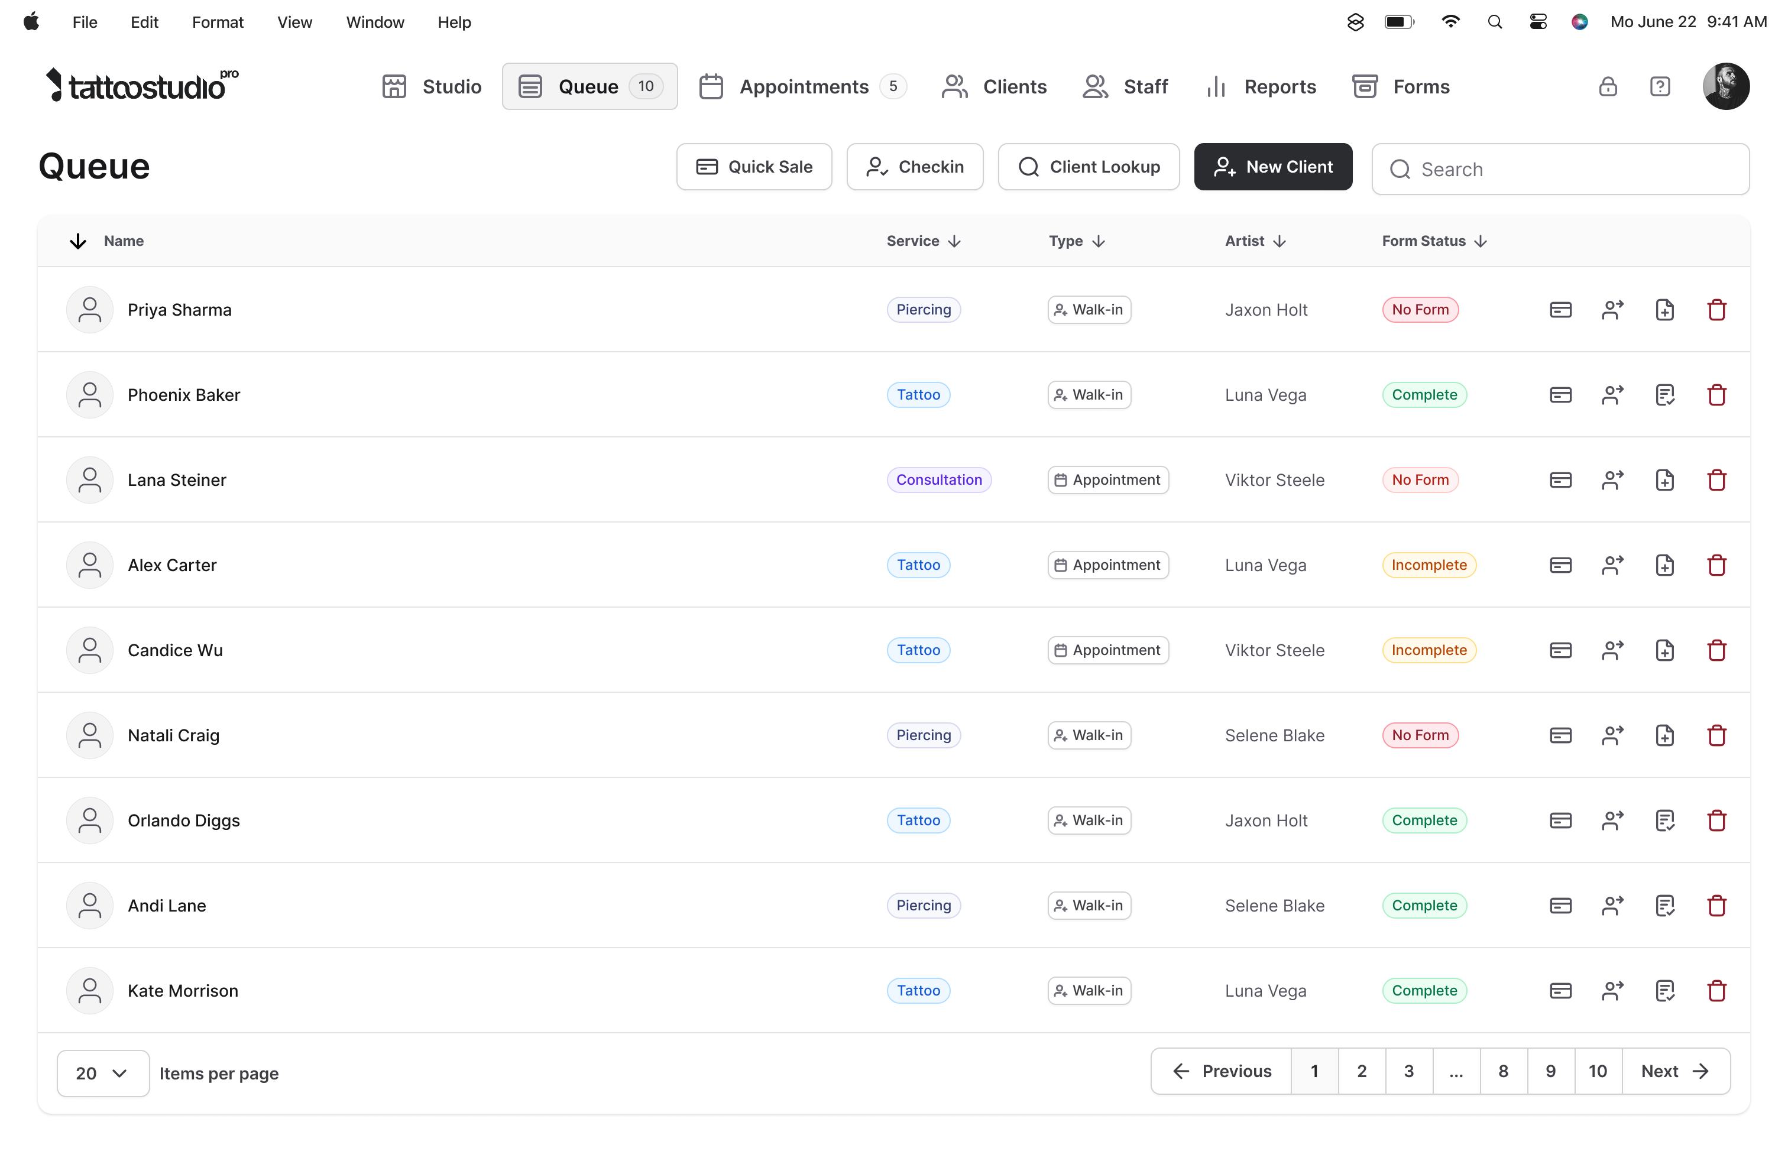Image resolution: width=1788 pixels, height=1161 pixels.
Task: Open payment card icon for Kate Morrison
Action: 1560,991
